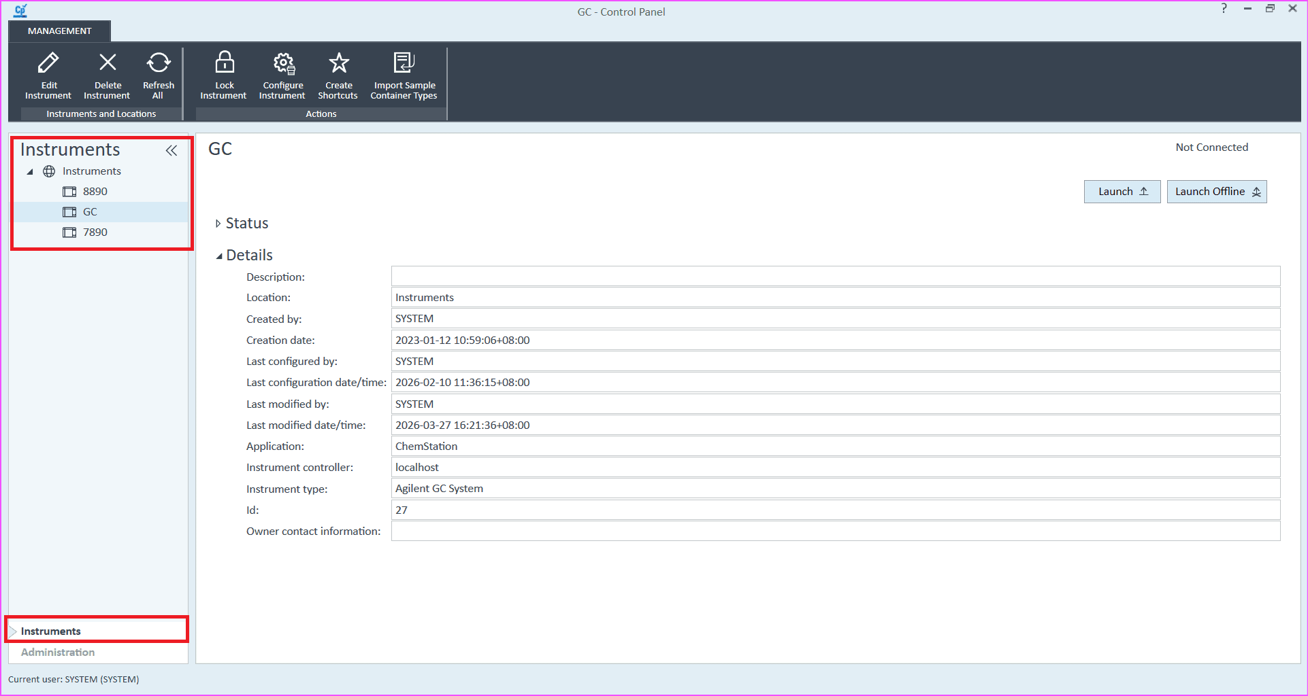Open Configure Instrument gear icon

pyautogui.click(x=284, y=63)
